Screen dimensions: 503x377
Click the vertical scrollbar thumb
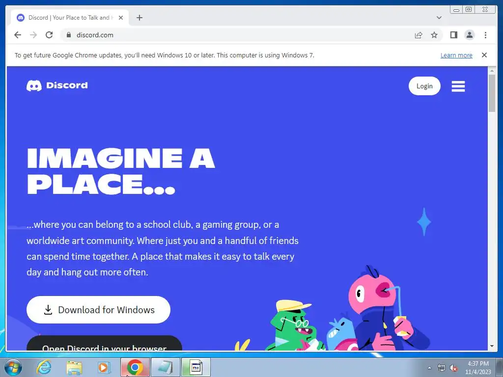coord(492,93)
